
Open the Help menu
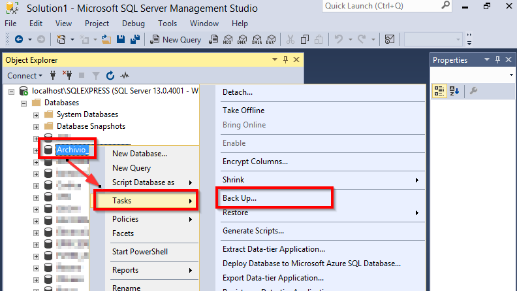[240, 24]
